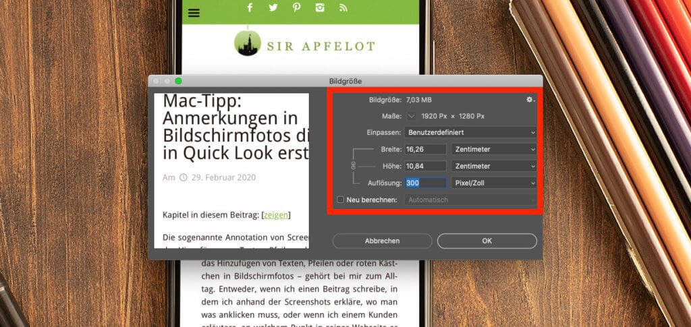This screenshot has height=327, width=691.
Task: Click the Sir Apfelot castle logo
Action: [248, 42]
